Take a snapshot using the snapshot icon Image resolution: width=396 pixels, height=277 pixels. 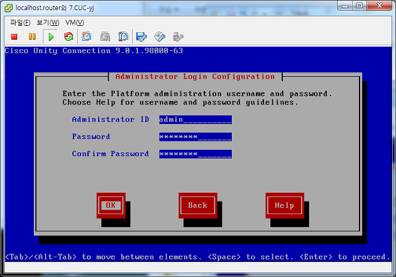click(87, 37)
